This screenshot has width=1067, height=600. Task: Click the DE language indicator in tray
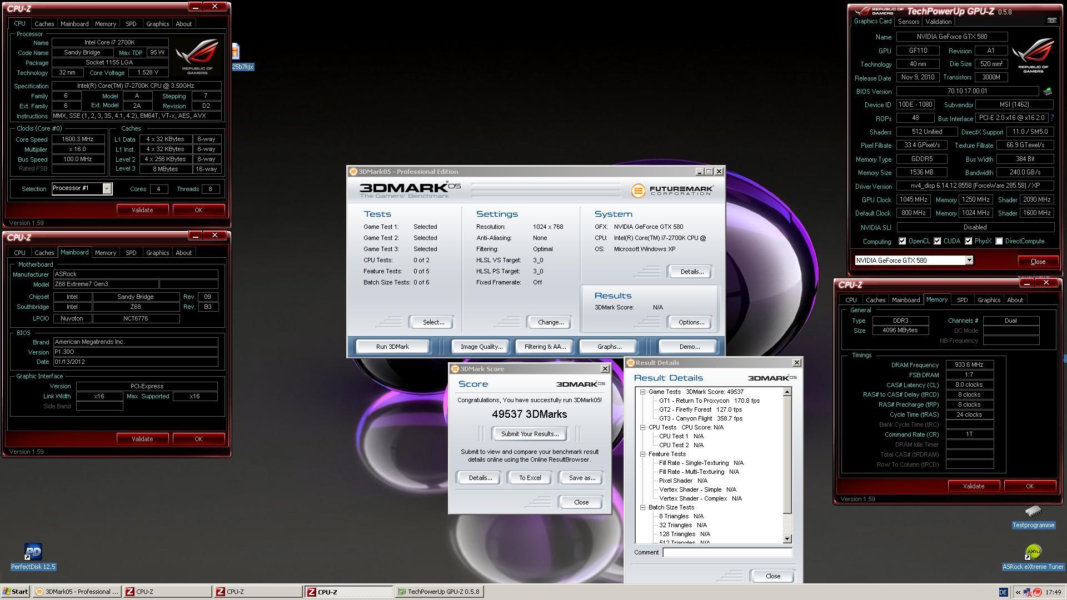[x=1003, y=592]
